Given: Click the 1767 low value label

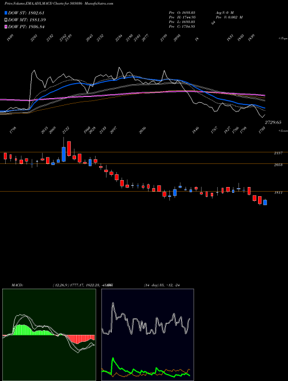Looking at the screenshot, I should (214, 130).
